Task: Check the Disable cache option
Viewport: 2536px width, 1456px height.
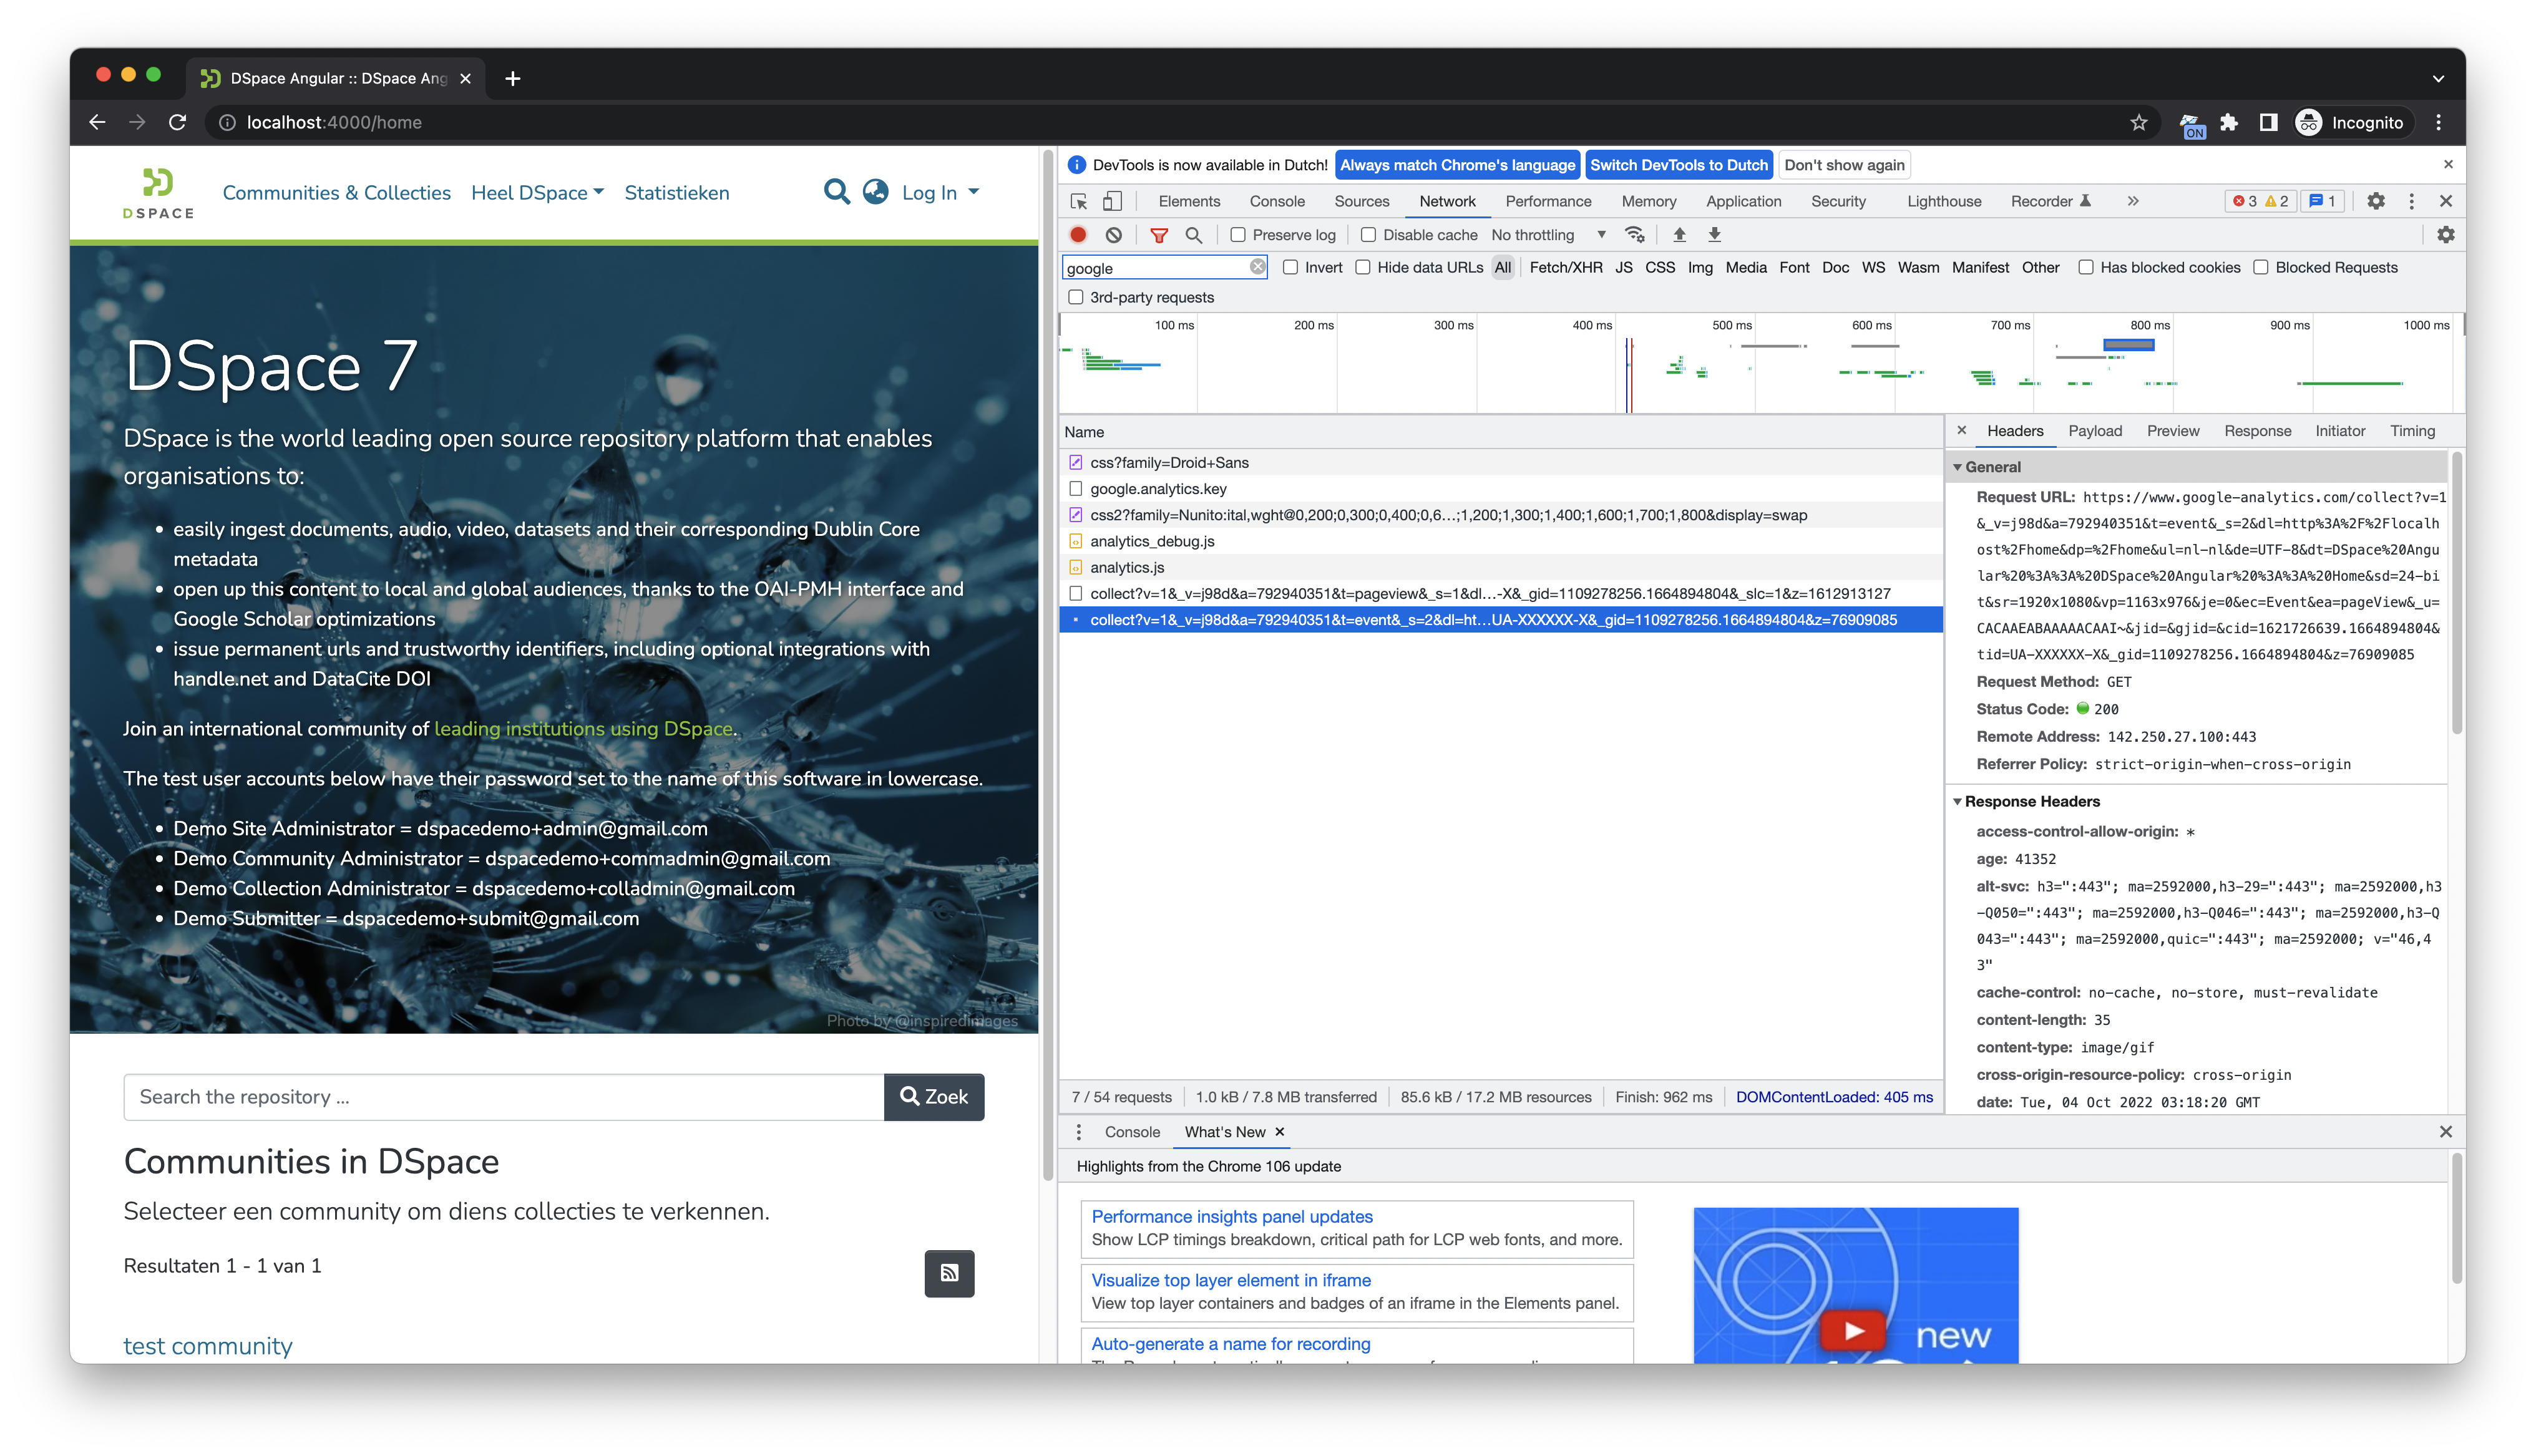Action: tap(1368, 235)
